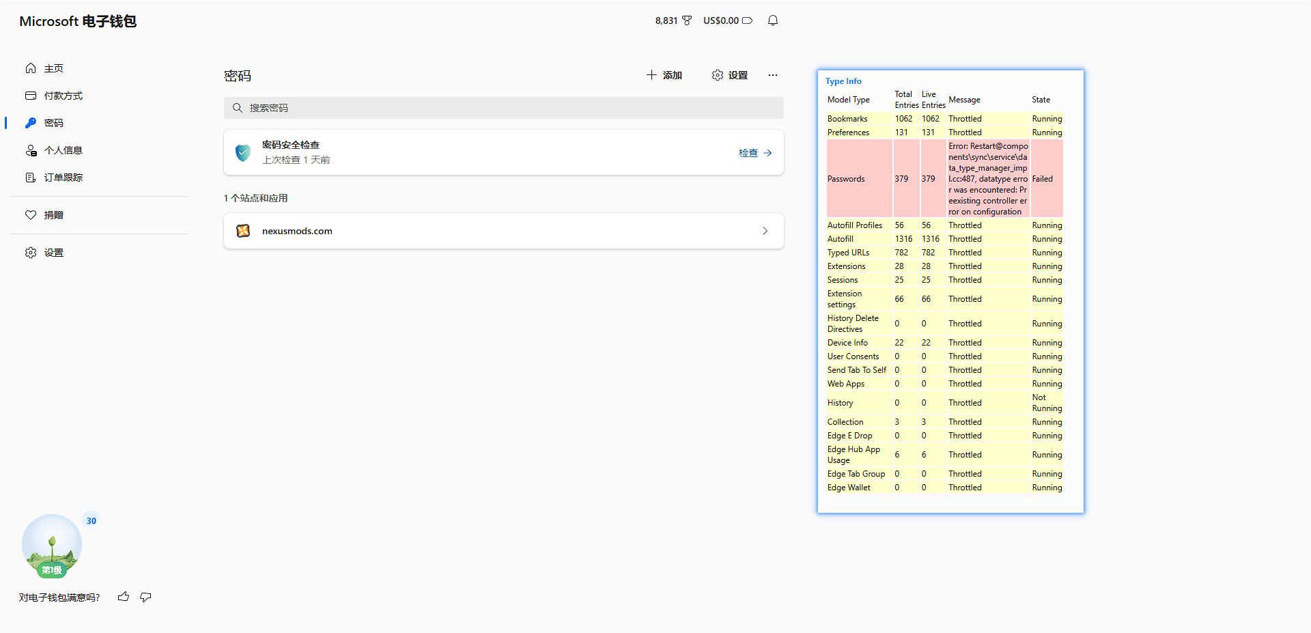Screen dimensions: 1311x633
Task: Select the 密码安全检查 card title
Action: (x=291, y=145)
